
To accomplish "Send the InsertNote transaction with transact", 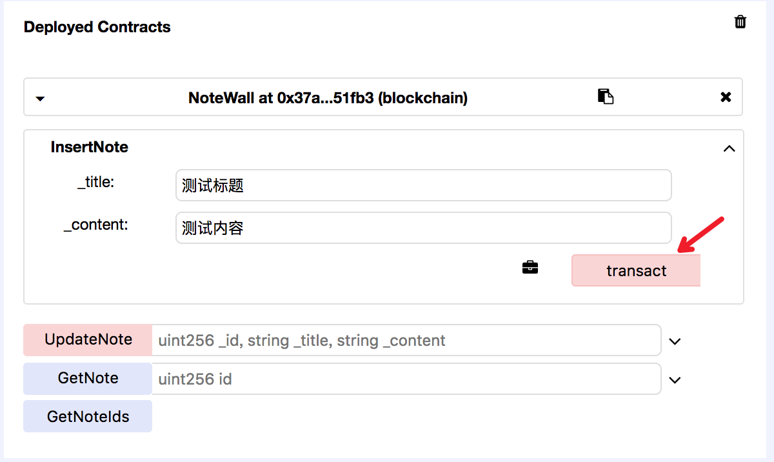I will (x=636, y=270).
